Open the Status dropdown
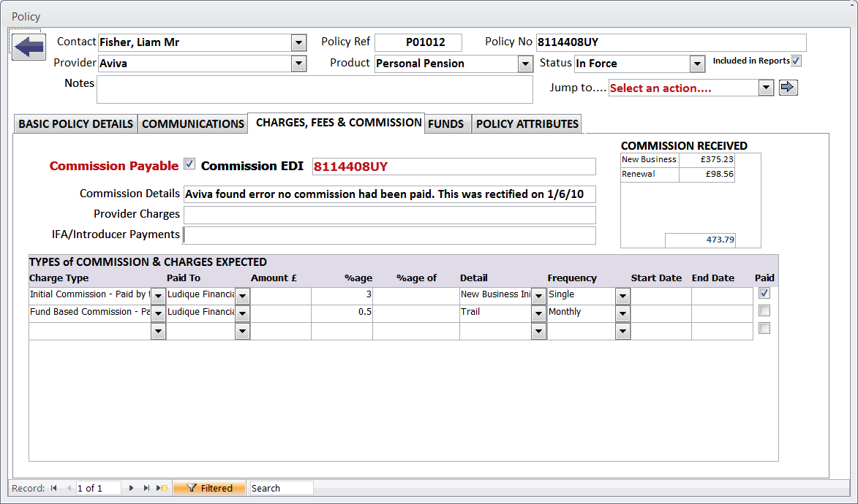 pyautogui.click(x=697, y=64)
